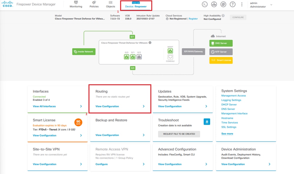Viewport: 294px width, 174px height.
Task: Click REQUEST FILE TO BE CREATED
Action: pyautogui.click(x=179, y=134)
